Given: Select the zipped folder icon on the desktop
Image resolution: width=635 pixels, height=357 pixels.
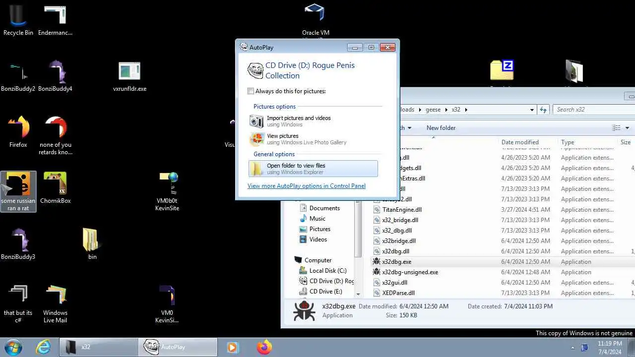Looking at the screenshot, I should pos(502,70).
